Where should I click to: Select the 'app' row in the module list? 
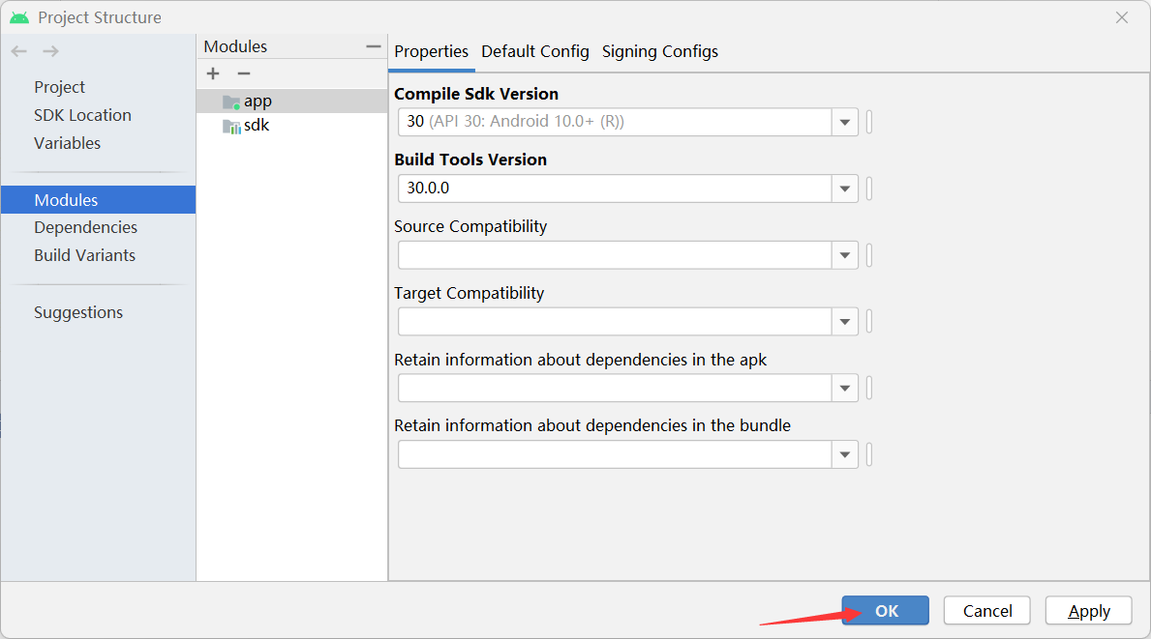click(292, 102)
